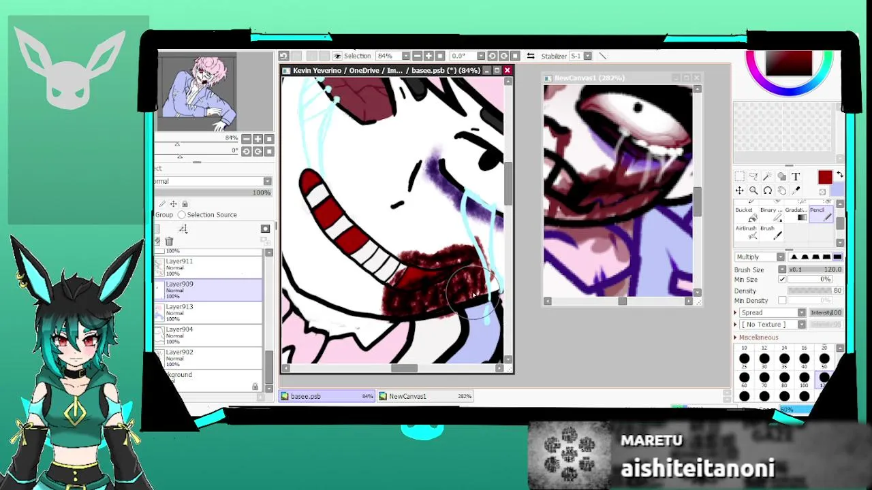
Task: Select Layer913 in layer list
Action: [x=209, y=312]
